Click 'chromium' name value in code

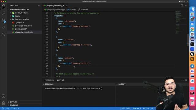[x=70, y=21]
